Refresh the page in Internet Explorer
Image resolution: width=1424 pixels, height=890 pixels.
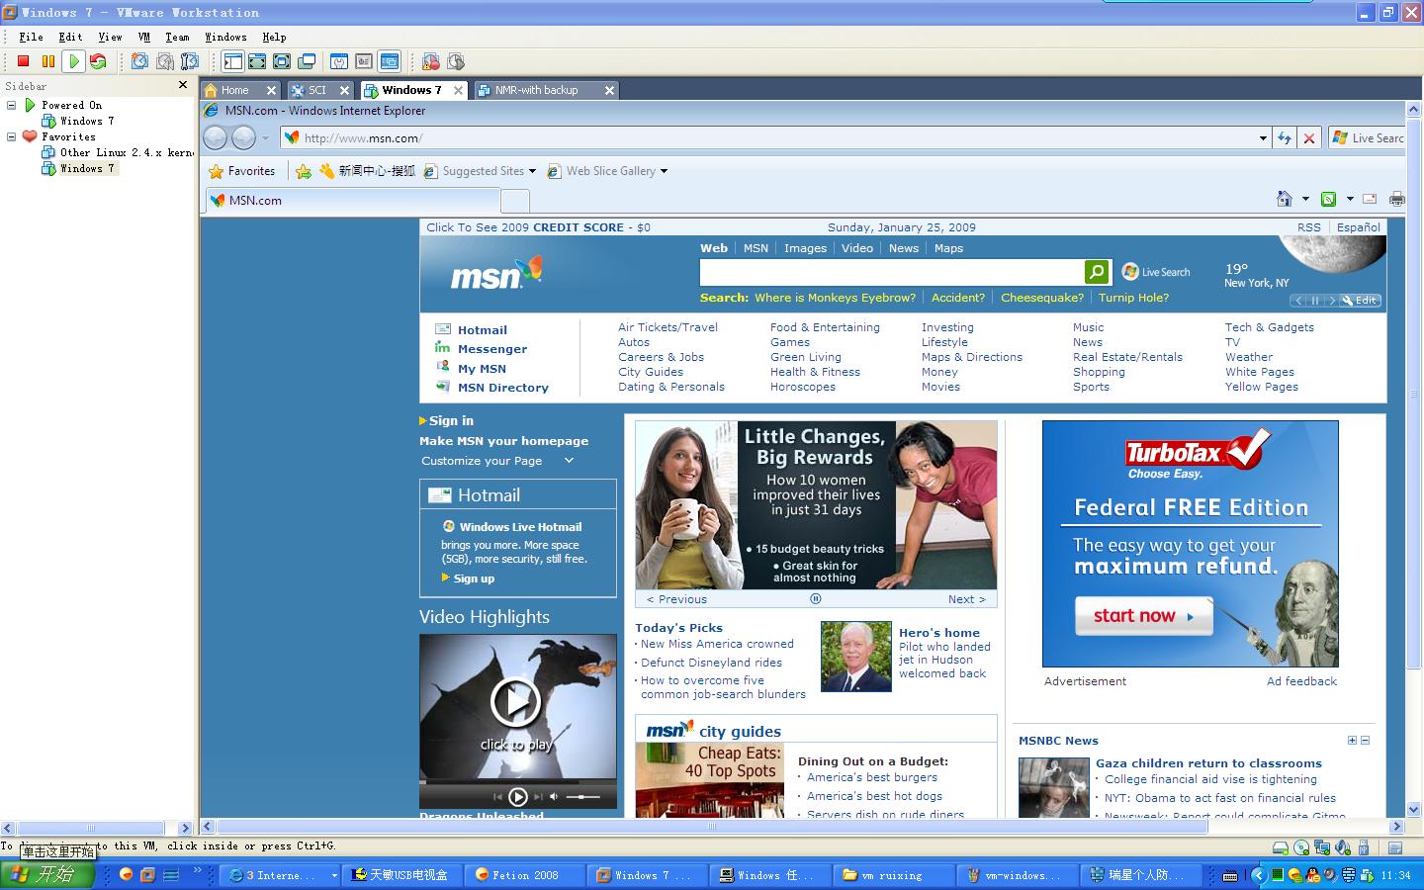(x=1285, y=138)
